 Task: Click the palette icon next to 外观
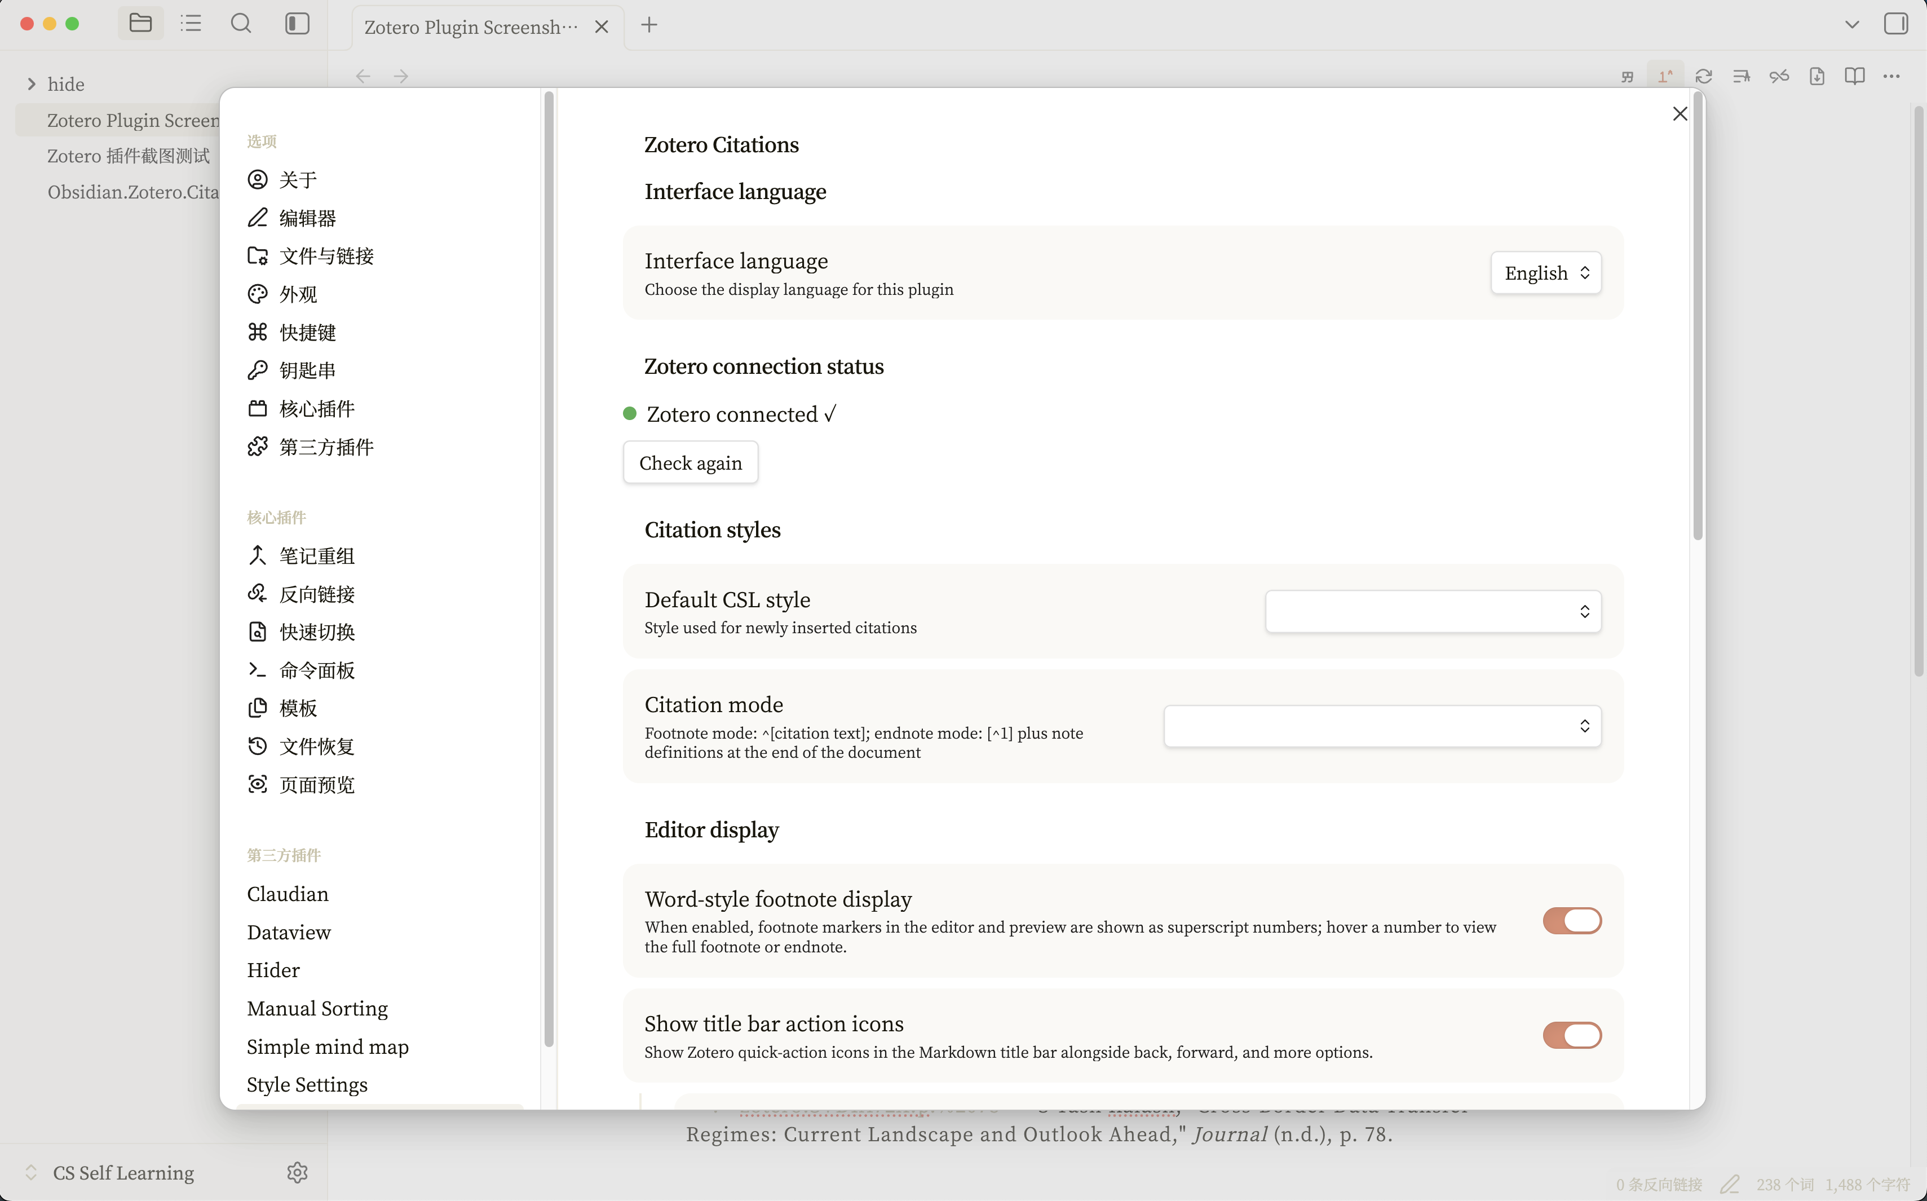click(257, 294)
